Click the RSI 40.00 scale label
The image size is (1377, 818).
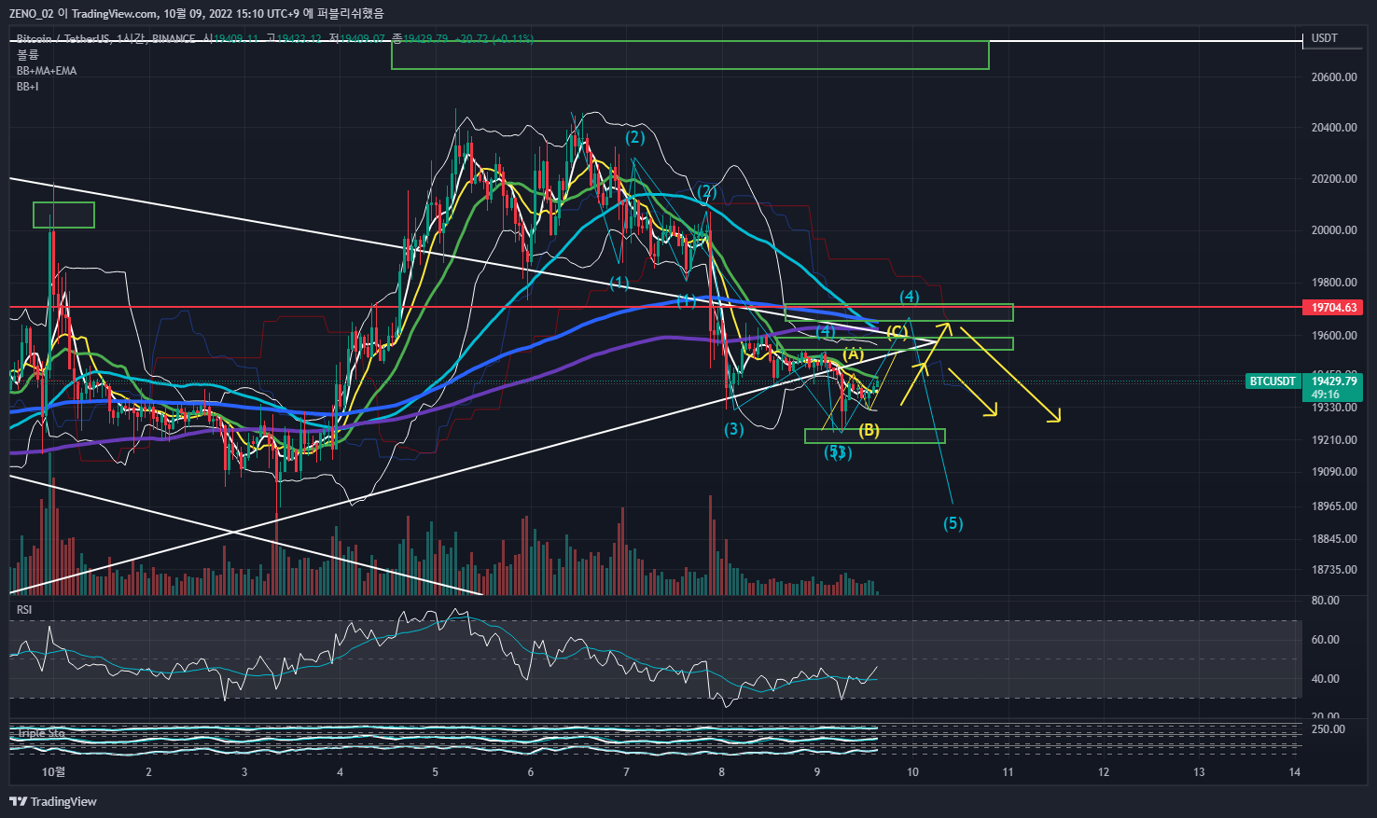click(1326, 679)
